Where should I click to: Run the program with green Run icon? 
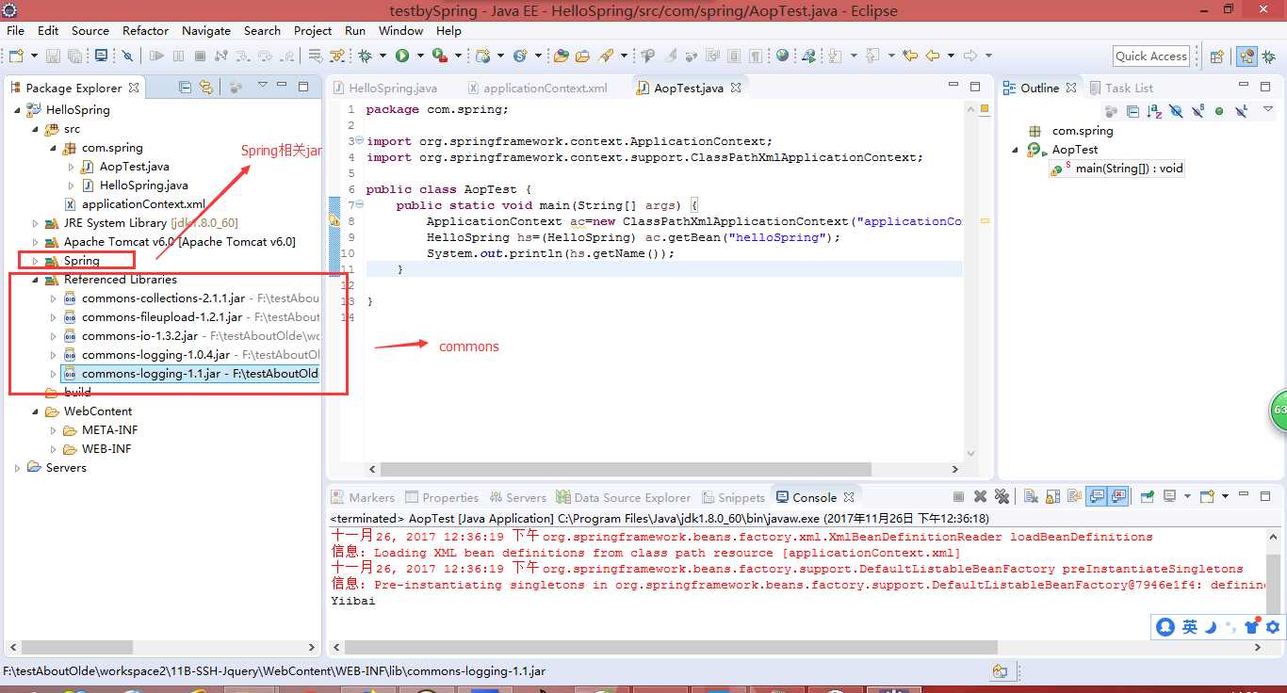pyautogui.click(x=402, y=56)
